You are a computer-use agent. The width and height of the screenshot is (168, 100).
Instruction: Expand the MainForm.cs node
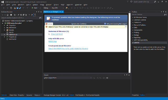coord(4,34)
